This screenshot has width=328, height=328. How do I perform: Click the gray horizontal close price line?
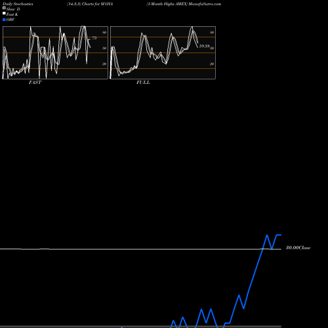click(140, 249)
